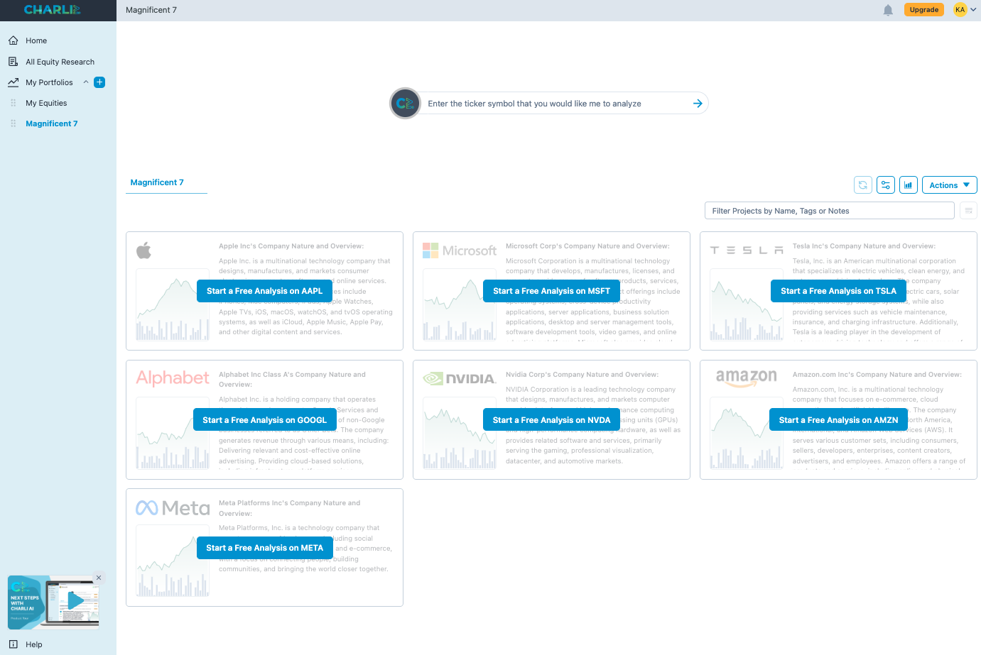Expand the user account menu chevron
The height and width of the screenshot is (655, 981).
click(973, 10)
